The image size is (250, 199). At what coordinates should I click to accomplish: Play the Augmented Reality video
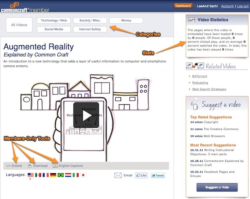pyautogui.click(x=86, y=115)
